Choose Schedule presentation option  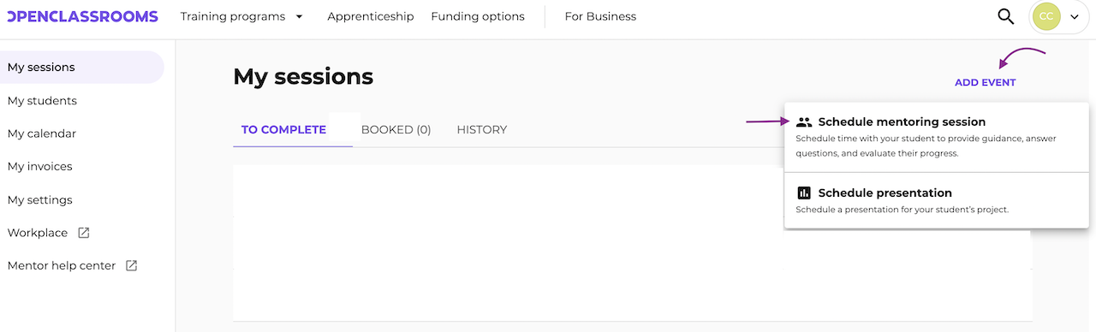coord(937,200)
